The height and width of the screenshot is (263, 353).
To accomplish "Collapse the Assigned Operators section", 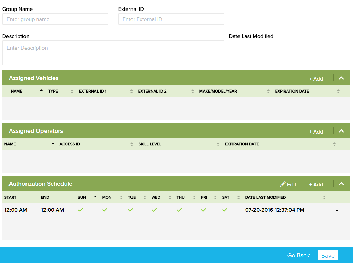I will (x=341, y=131).
